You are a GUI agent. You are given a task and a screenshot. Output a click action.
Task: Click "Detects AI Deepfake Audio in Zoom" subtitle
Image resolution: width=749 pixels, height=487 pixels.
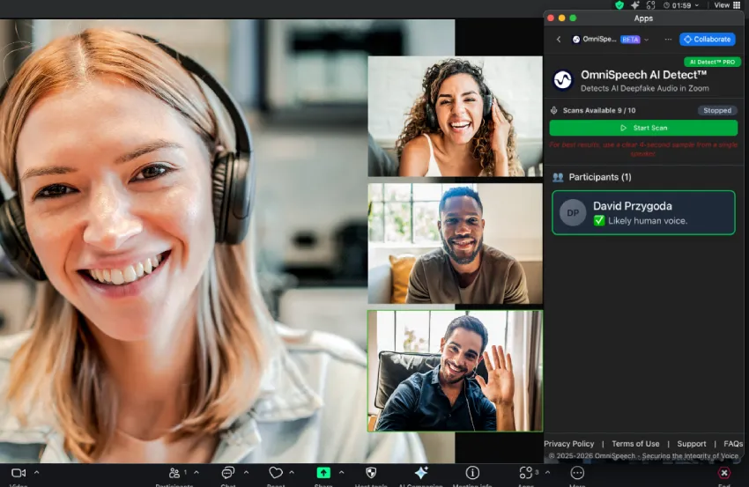pyautogui.click(x=644, y=88)
